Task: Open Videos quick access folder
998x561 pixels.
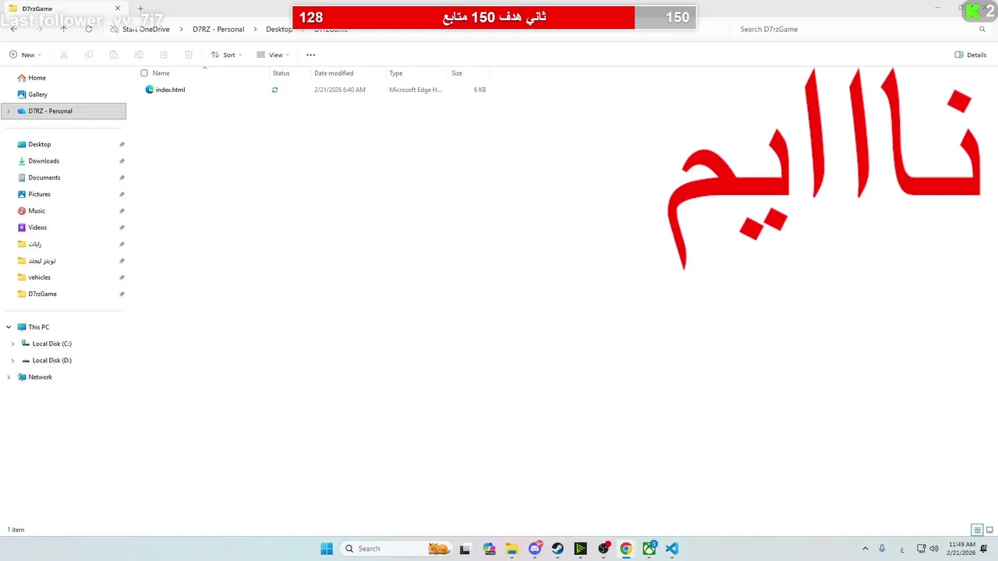Action: tap(37, 228)
